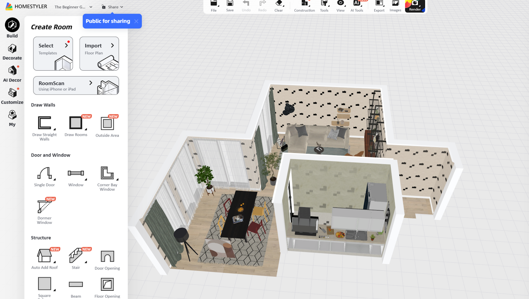Viewport: 529px width, 299px height.
Task: Start a Render of the scene
Action: (415, 6)
